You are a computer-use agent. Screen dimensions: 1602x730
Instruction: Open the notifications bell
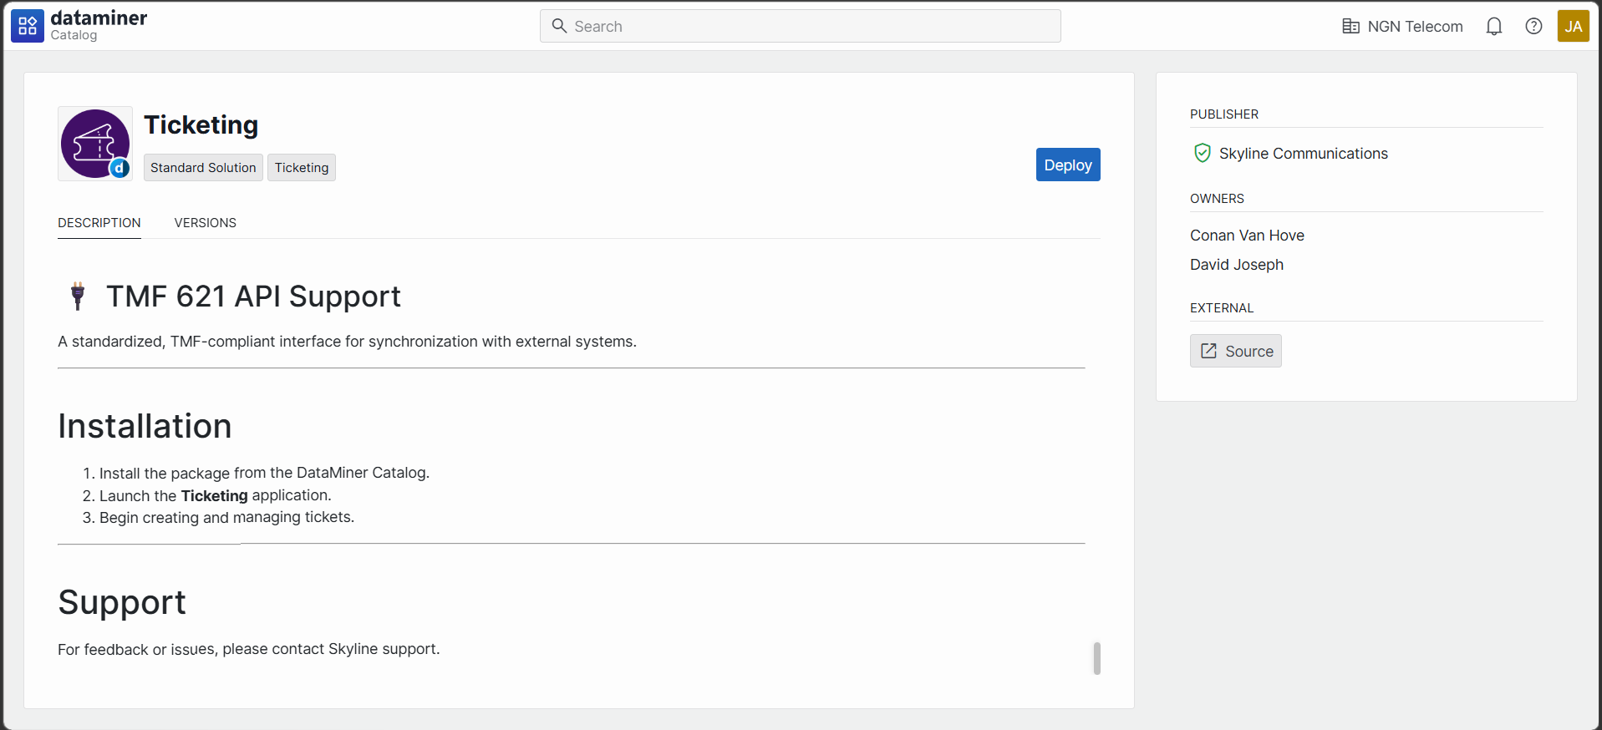1493,26
